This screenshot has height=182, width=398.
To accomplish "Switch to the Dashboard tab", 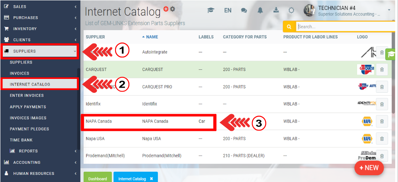I will (98, 178).
